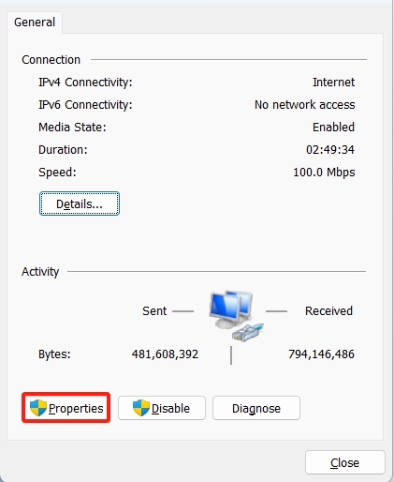Click the network computers activity icon
The height and width of the screenshot is (482, 394).
[237, 316]
